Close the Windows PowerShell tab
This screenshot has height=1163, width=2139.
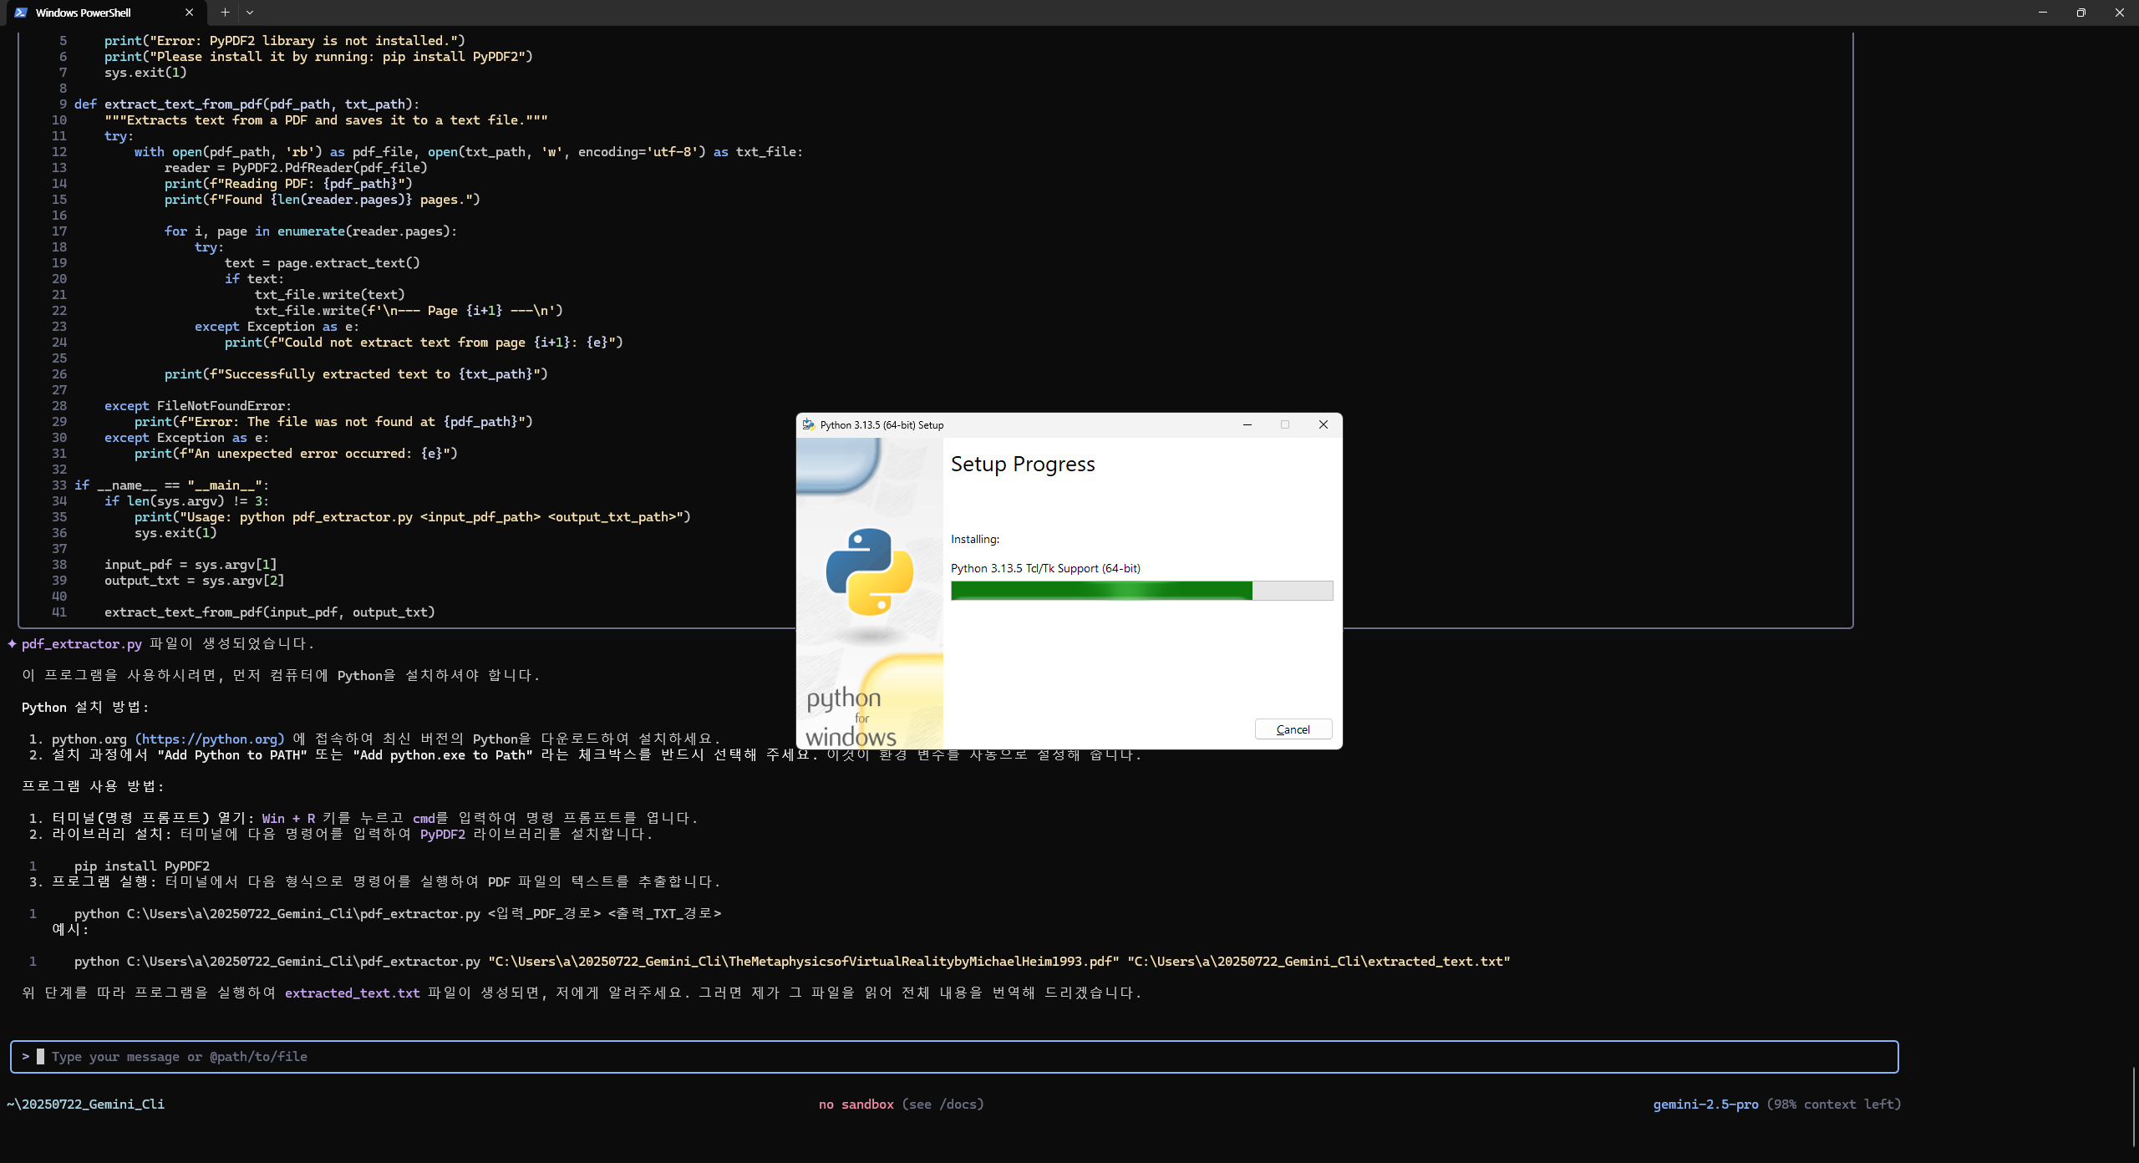click(x=189, y=13)
